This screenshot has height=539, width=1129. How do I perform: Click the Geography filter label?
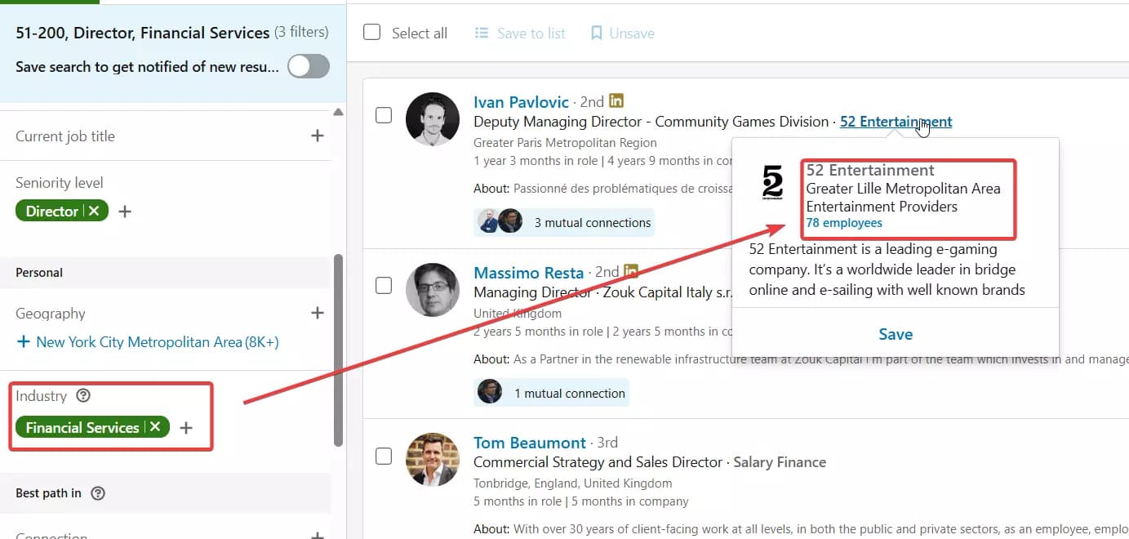click(51, 314)
